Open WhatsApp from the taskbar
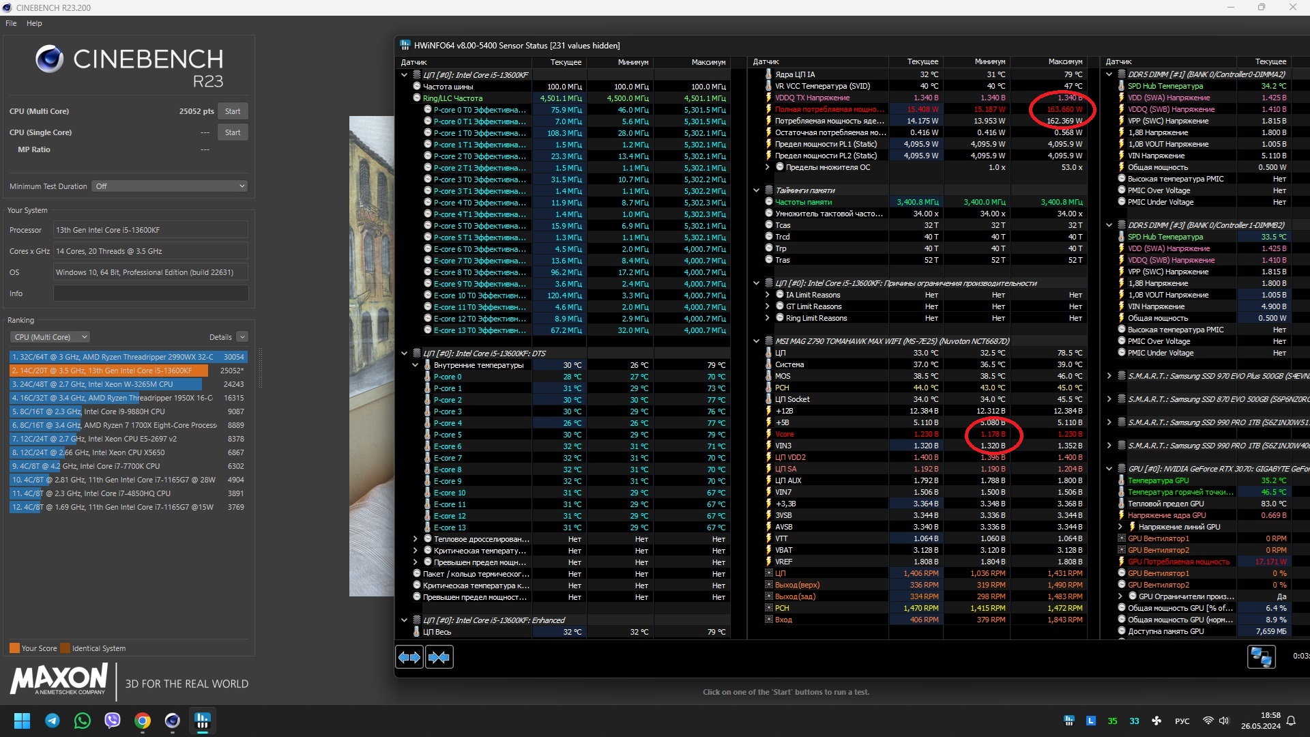1310x737 pixels. coord(83,721)
